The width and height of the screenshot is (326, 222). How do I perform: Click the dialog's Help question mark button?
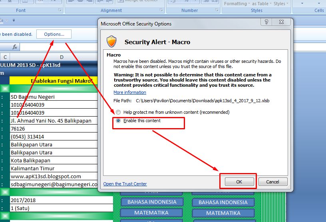(266, 22)
